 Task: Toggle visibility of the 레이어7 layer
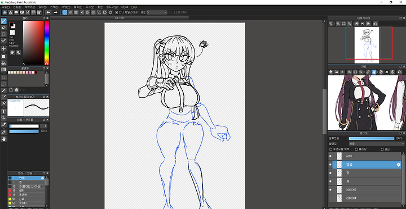(330, 190)
